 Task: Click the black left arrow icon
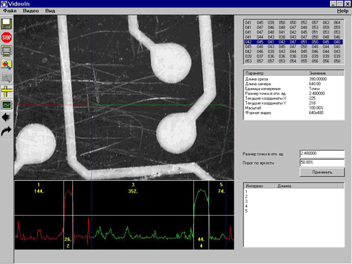[x=6, y=118]
